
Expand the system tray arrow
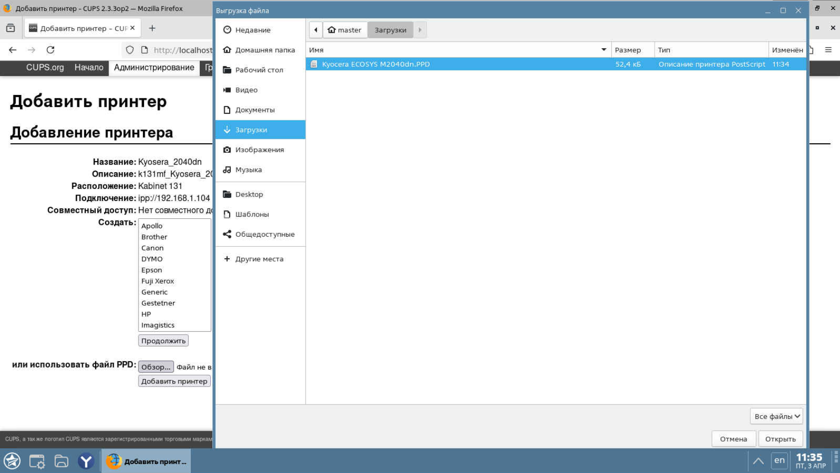(758, 461)
